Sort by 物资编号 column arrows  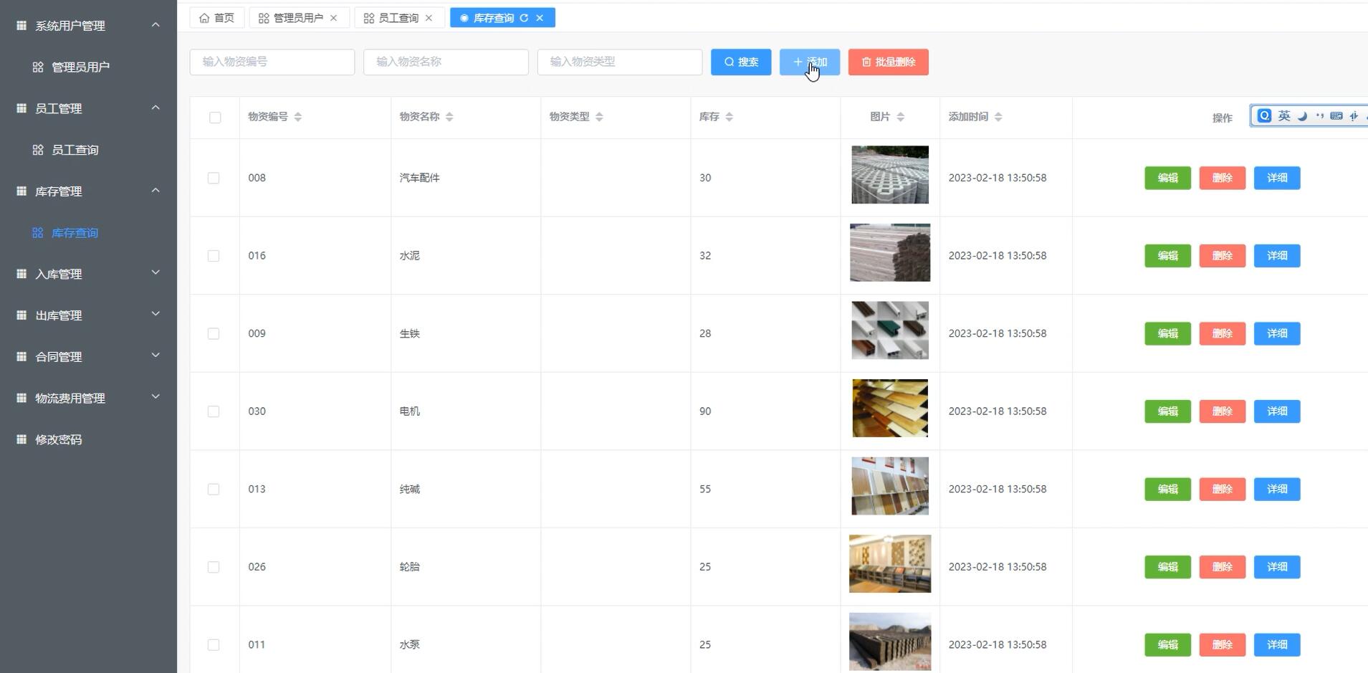pyautogui.click(x=298, y=117)
